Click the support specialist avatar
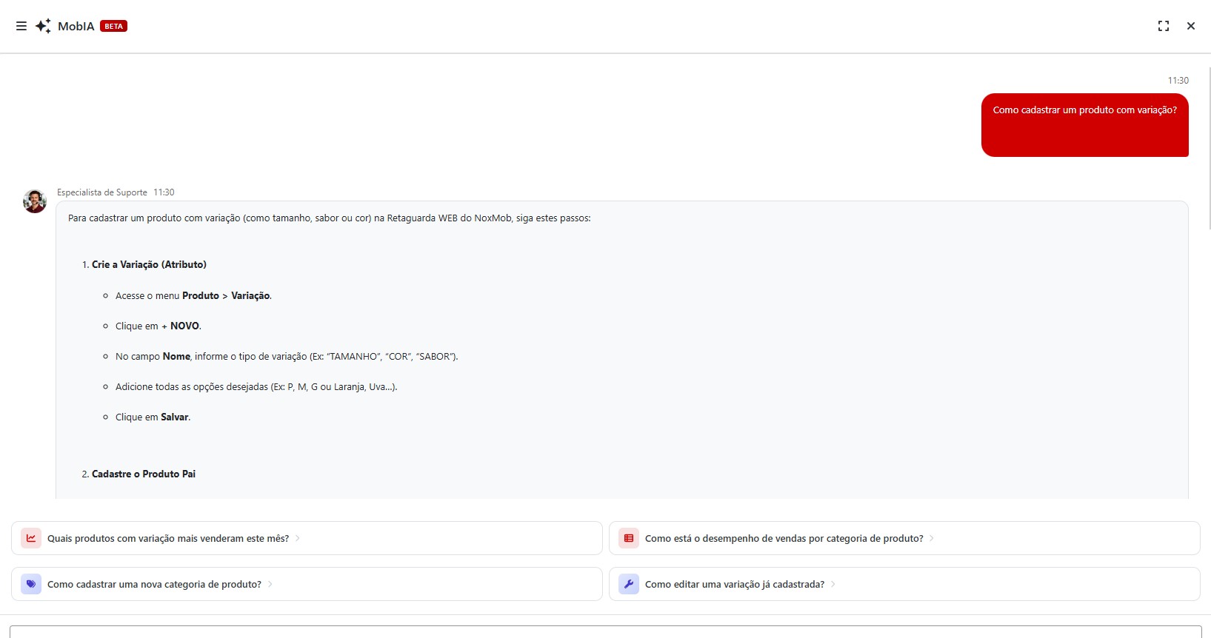The image size is (1211, 638). [35, 201]
